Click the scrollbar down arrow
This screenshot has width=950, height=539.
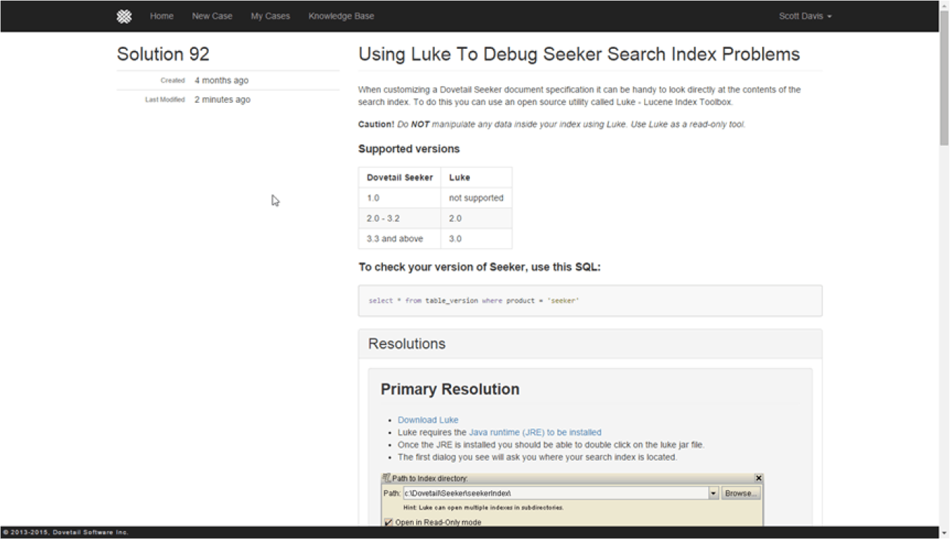tap(944, 534)
